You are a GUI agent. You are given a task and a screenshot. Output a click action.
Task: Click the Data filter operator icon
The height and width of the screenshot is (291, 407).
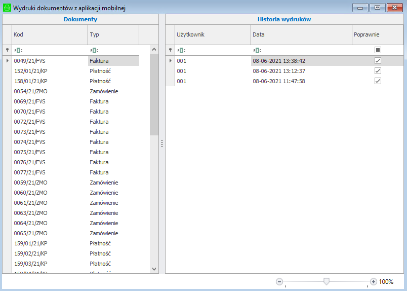tap(257, 50)
